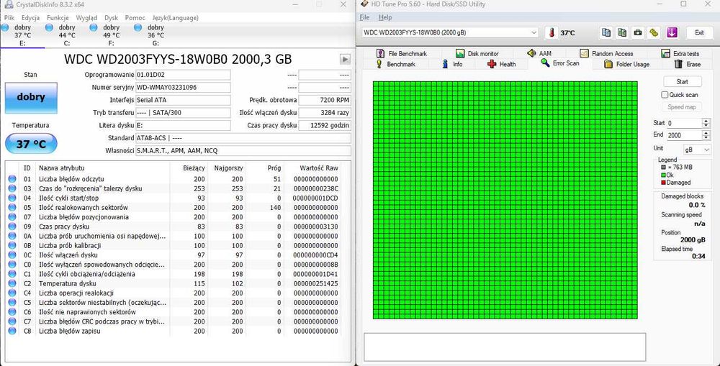Viewport: 720px width, 366px height.
Task: Click the firmware field 01.01D02
Action: (183, 75)
